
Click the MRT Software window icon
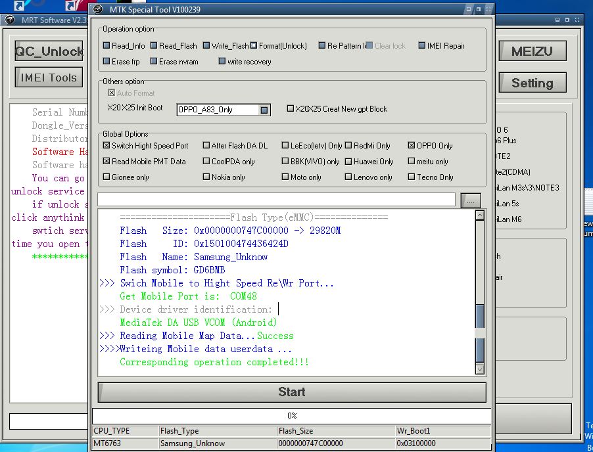point(9,20)
